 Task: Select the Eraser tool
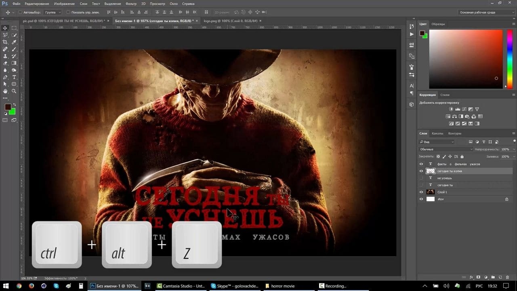click(x=5, y=63)
